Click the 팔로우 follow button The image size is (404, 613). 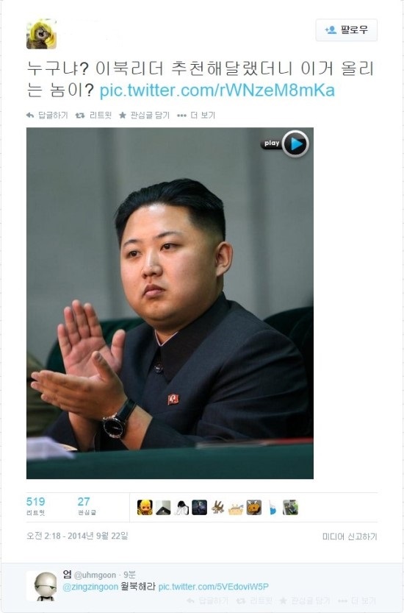point(346,30)
